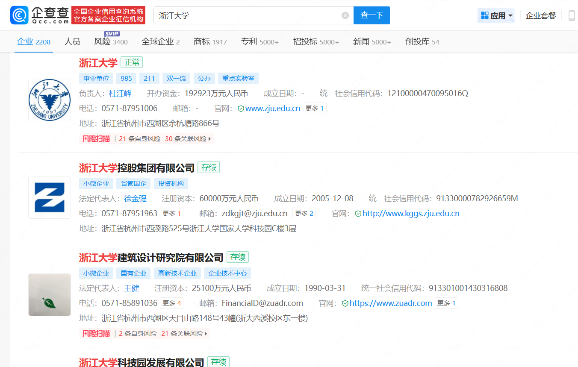Click the 风险扫描 label in the 浙江大学 row
Screen dimensions: 578x367
click(96, 138)
